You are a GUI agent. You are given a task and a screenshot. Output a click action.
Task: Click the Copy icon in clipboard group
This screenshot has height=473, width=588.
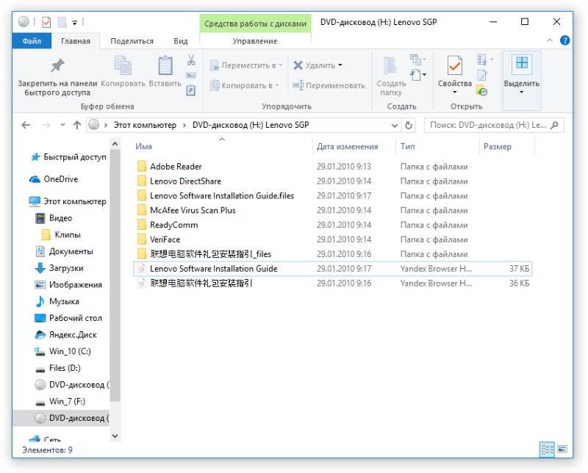tap(123, 65)
